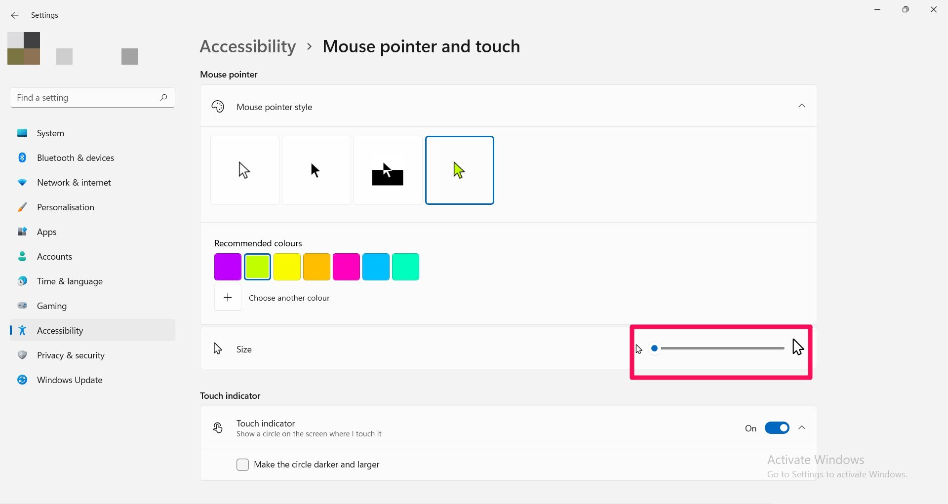Pick the pink recommended colour

(346, 267)
